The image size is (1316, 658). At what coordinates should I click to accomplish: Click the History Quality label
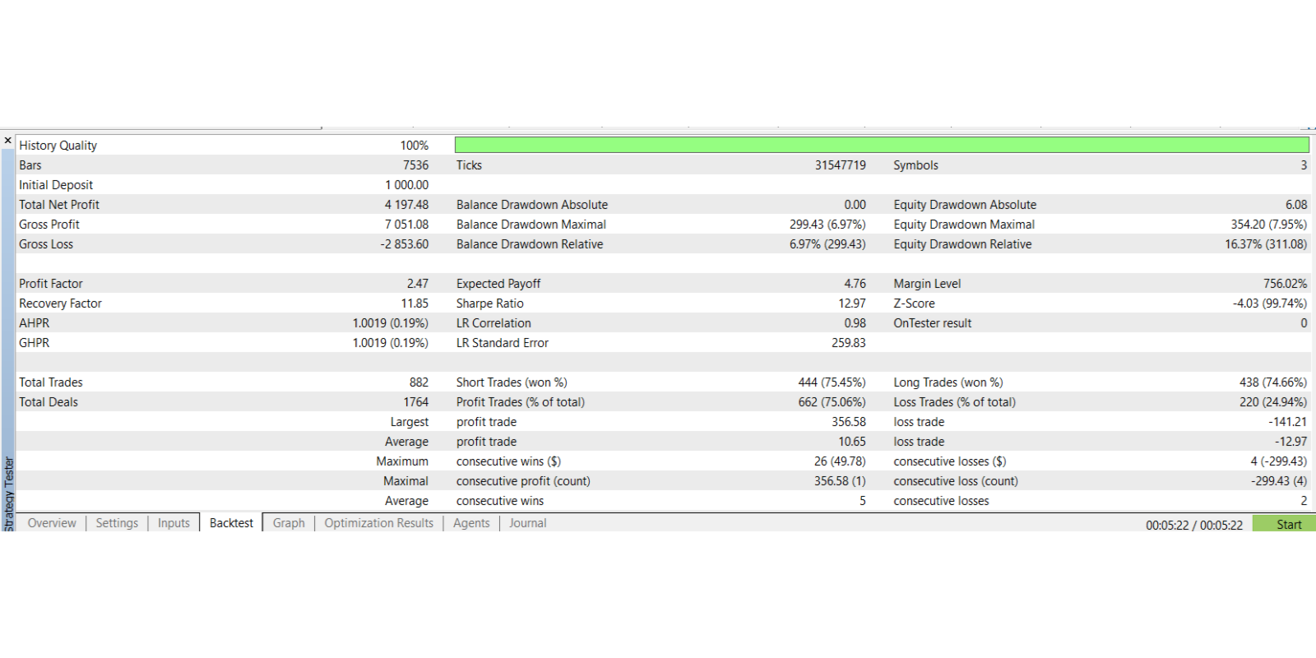(x=58, y=146)
